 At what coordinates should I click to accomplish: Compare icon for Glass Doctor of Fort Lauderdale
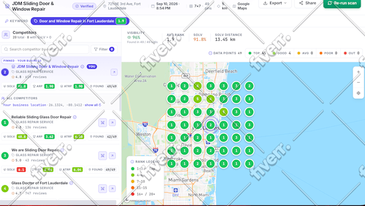tap(103, 188)
